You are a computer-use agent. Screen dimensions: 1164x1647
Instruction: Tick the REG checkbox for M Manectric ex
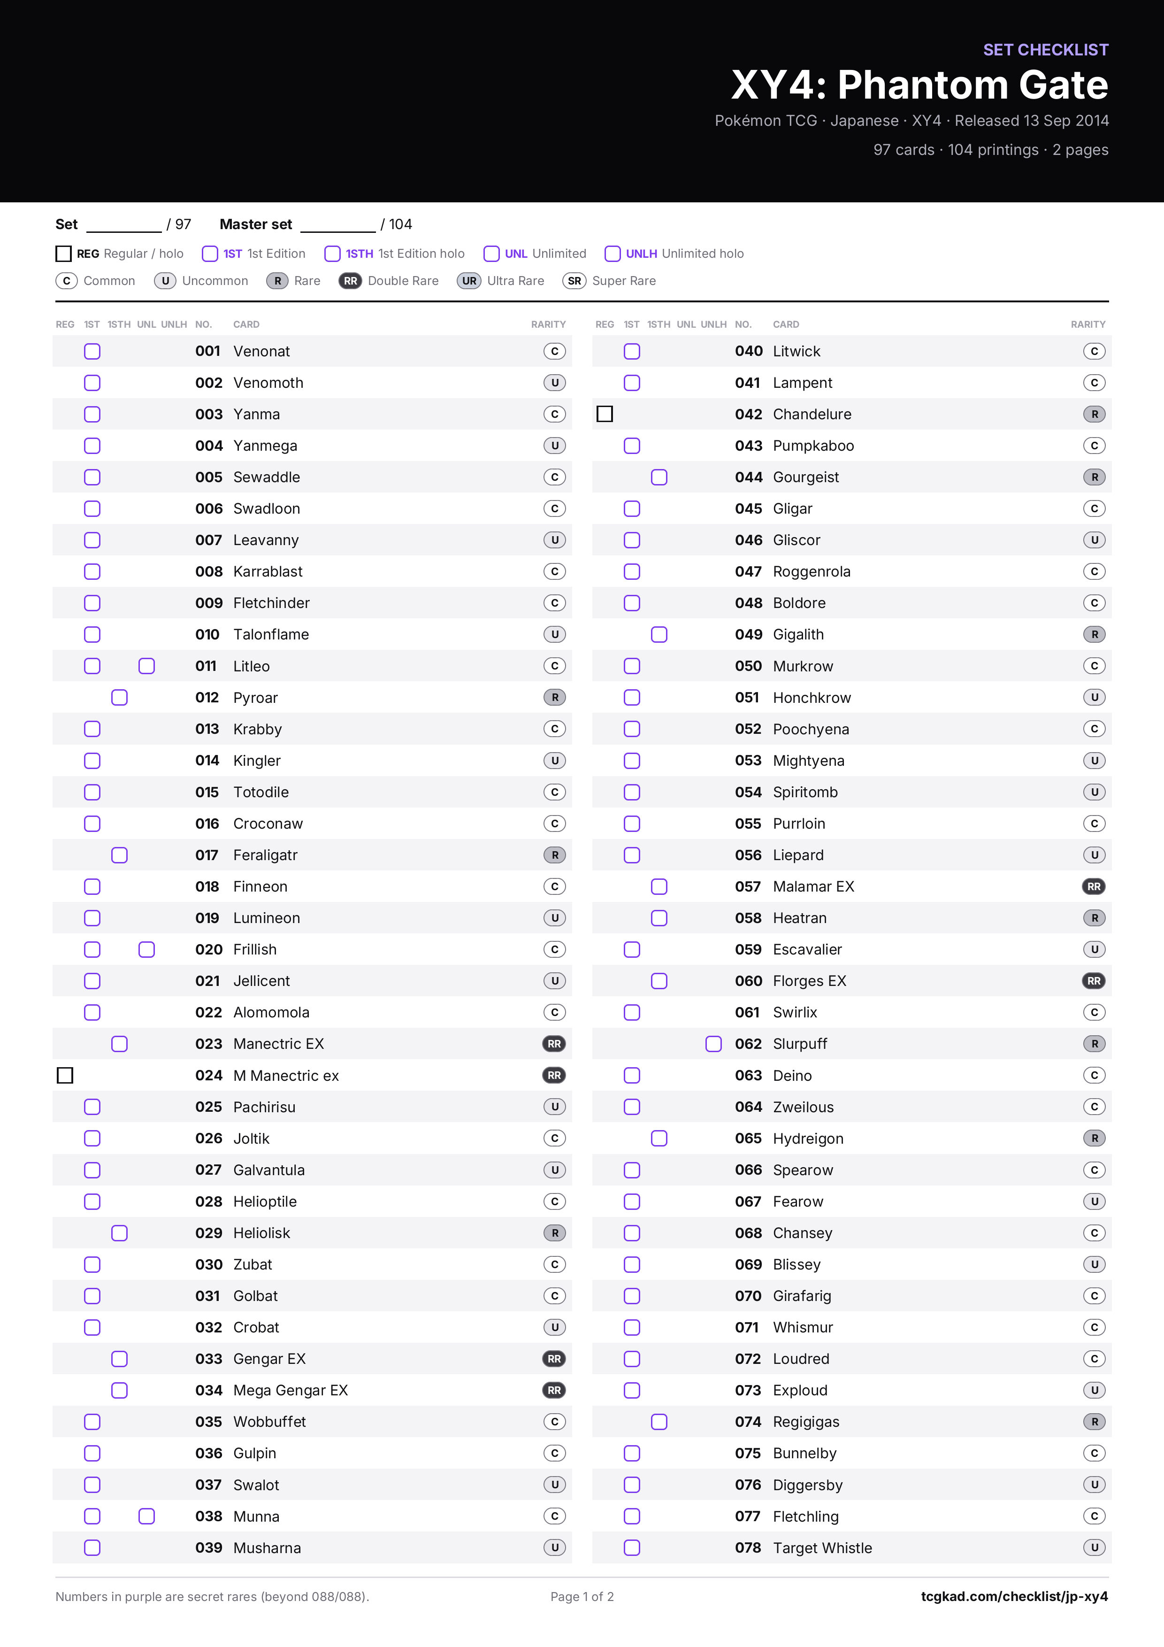coord(65,1075)
